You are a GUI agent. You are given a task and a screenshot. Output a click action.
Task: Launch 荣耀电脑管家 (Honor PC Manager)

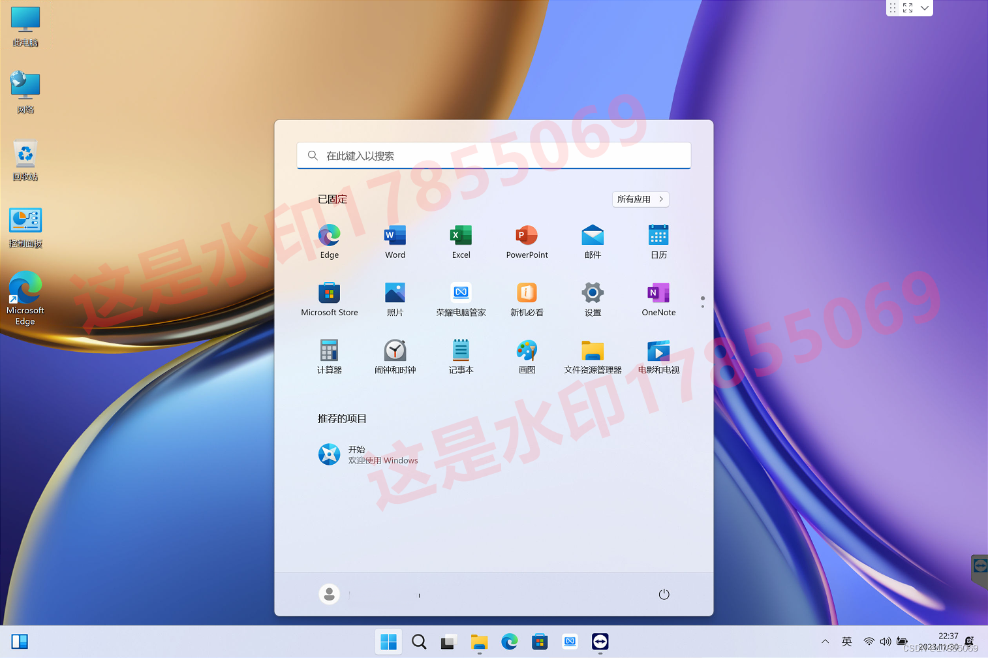[461, 298]
